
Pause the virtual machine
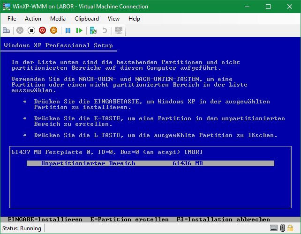68,30
